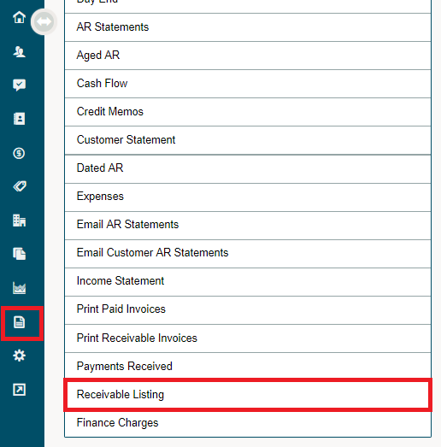Toggle the sidebar expand/collapse arrows button
441x447 pixels.
(x=44, y=21)
